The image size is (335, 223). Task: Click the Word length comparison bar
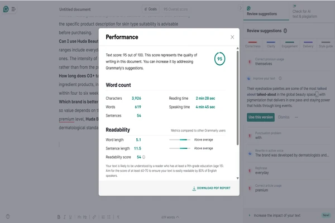(180, 140)
